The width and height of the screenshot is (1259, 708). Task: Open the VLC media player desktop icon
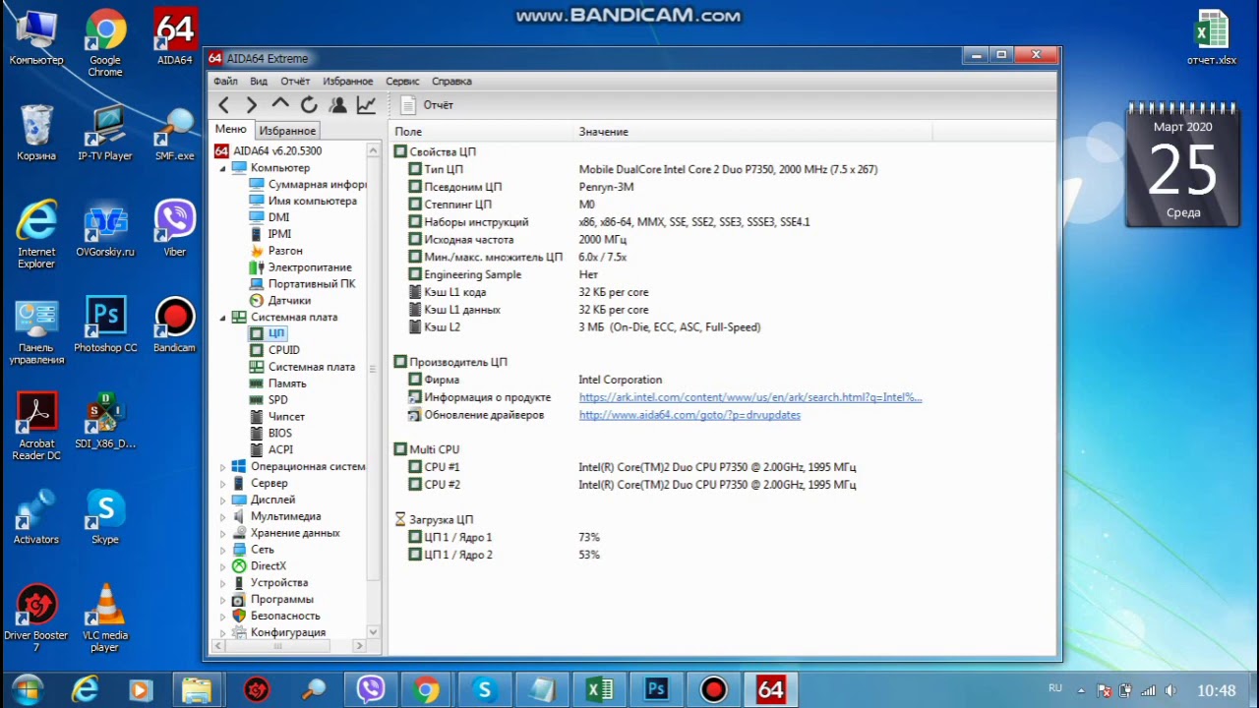tap(105, 618)
